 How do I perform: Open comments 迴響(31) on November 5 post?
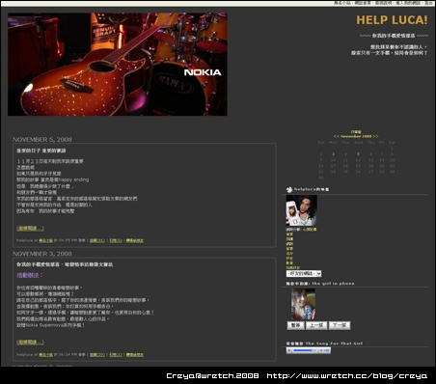97,240
